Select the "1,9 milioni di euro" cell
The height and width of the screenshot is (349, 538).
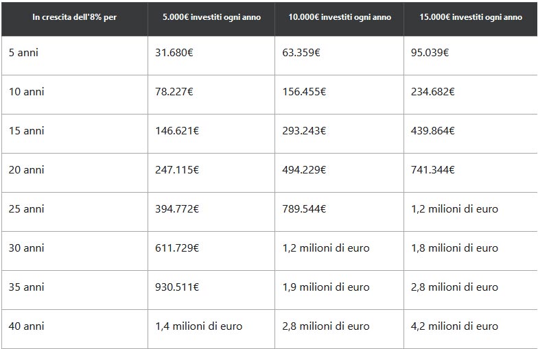click(x=326, y=287)
